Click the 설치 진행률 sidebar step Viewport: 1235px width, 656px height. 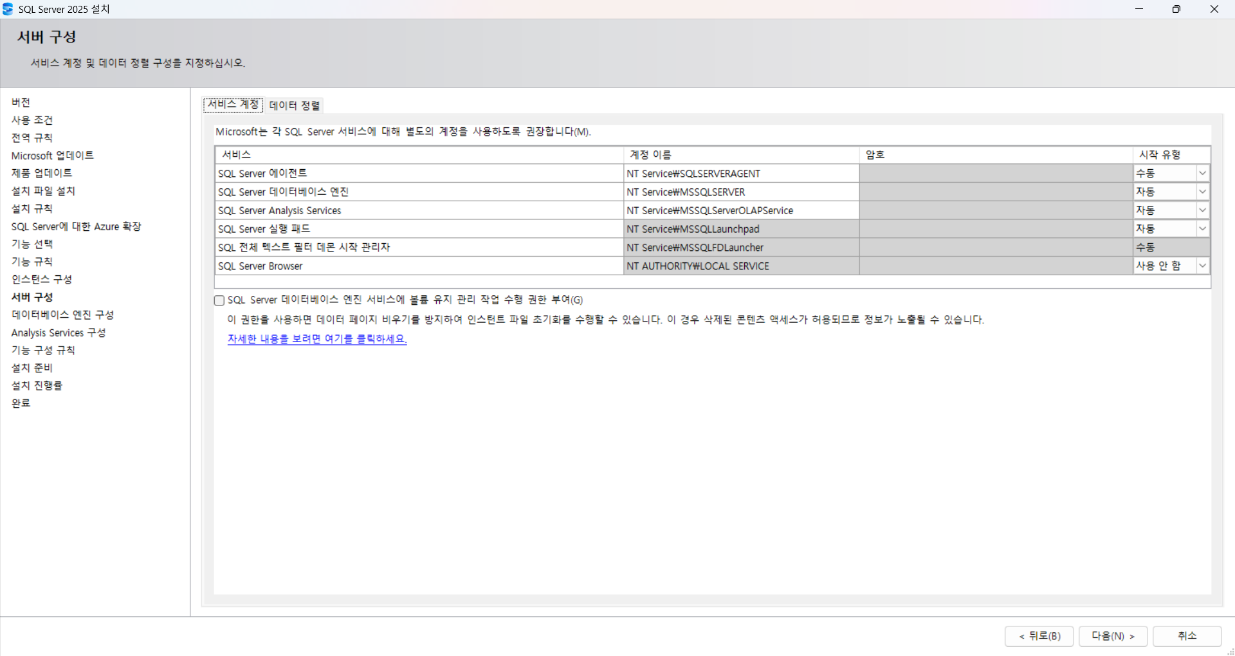(x=37, y=385)
